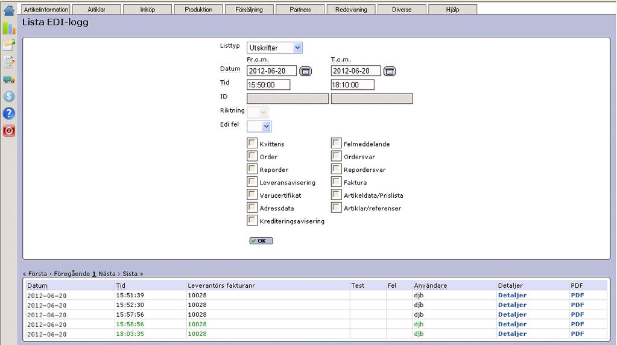Tick the Ordersvar checkbox
The width and height of the screenshot is (617, 345).
336,156
